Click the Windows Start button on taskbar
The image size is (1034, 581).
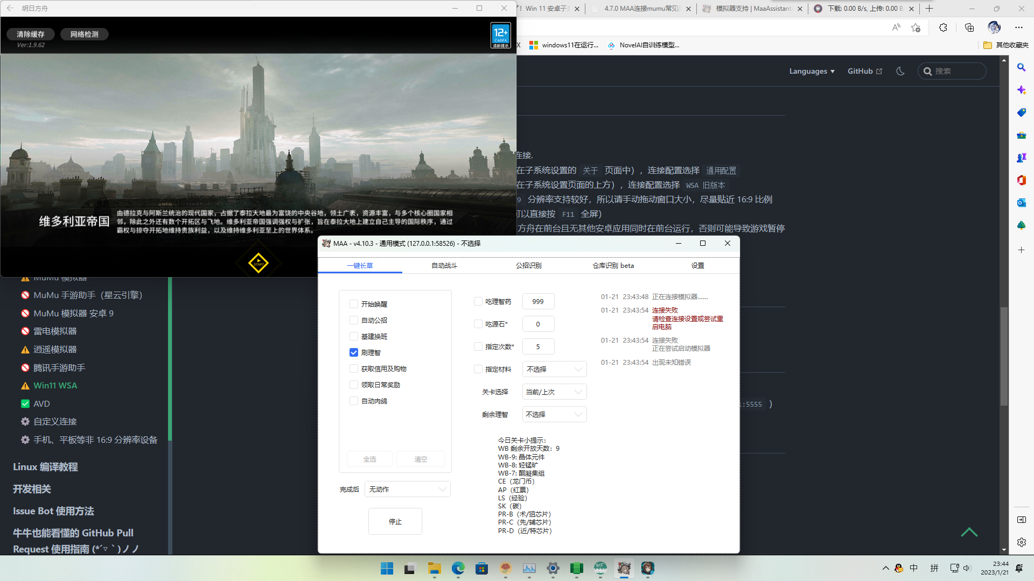click(387, 568)
